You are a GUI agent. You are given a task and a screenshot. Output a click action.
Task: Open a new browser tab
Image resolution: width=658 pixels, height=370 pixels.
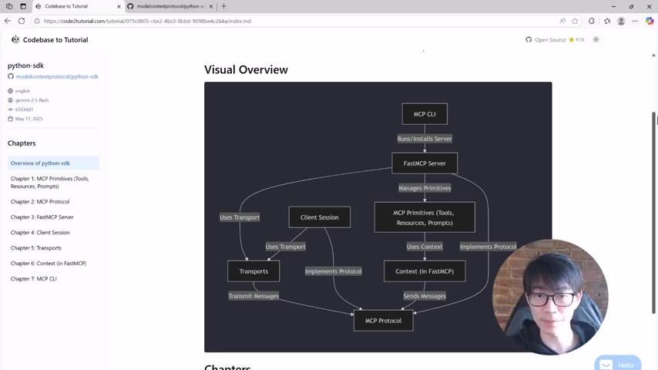[223, 6]
